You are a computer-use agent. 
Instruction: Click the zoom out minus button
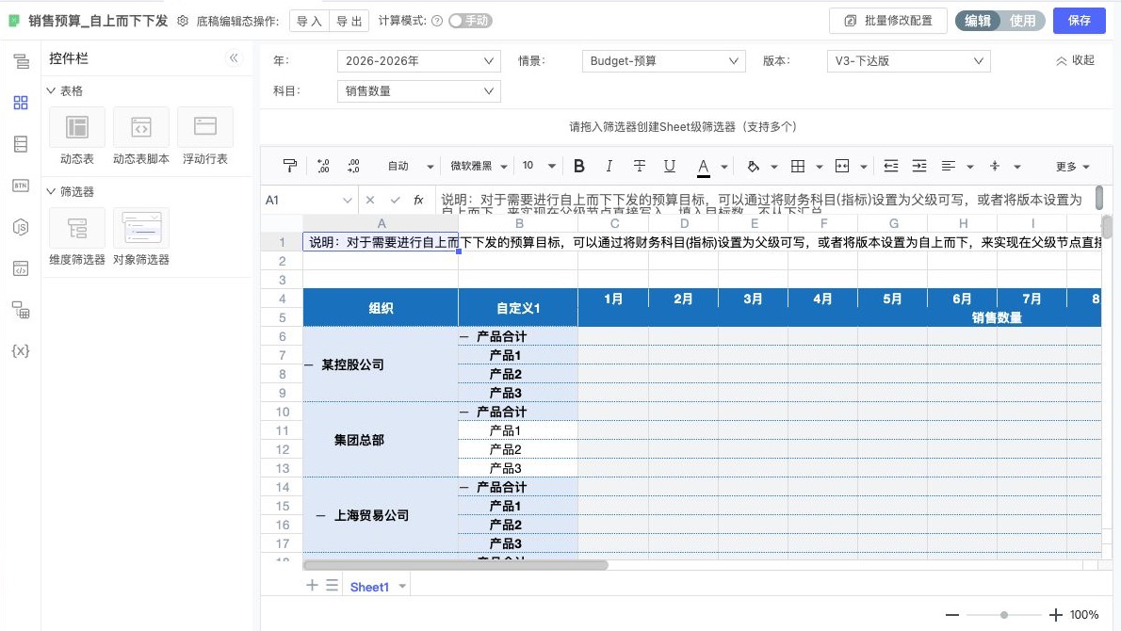pos(952,615)
